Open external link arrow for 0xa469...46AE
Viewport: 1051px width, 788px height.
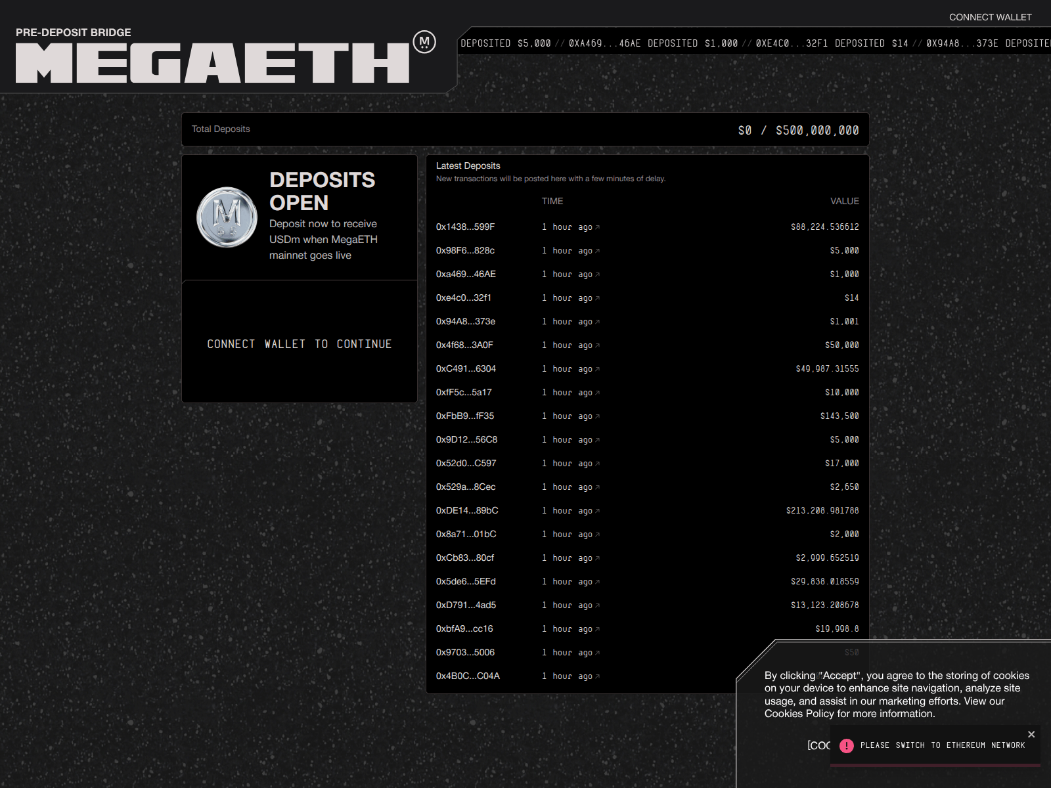click(597, 274)
